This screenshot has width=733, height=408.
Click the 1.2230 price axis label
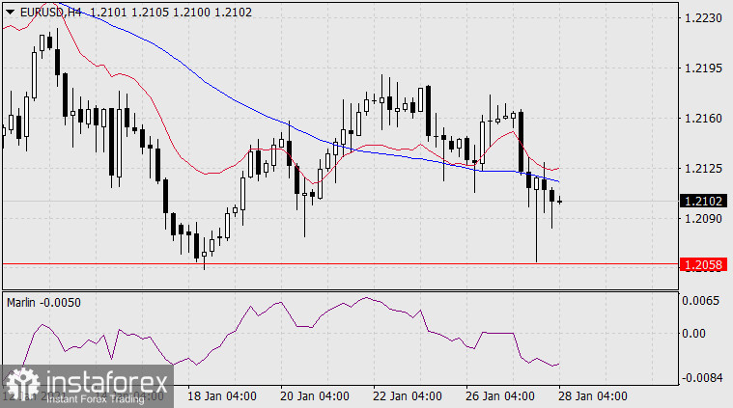point(703,18)
